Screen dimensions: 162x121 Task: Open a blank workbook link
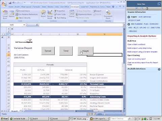pos(136,44)
